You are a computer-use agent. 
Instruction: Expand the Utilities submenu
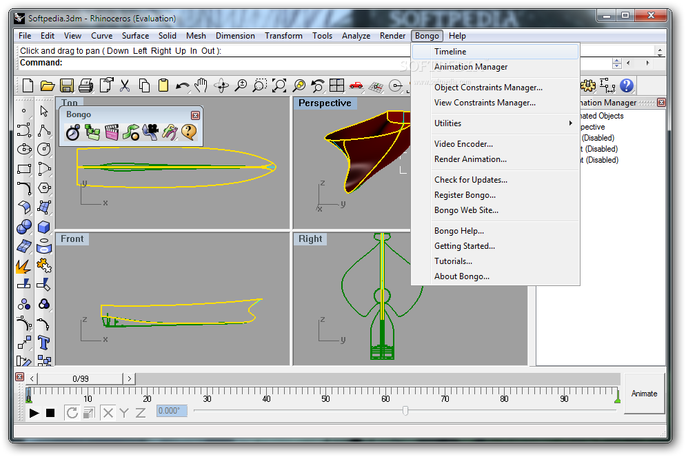(x=495, y=123)
